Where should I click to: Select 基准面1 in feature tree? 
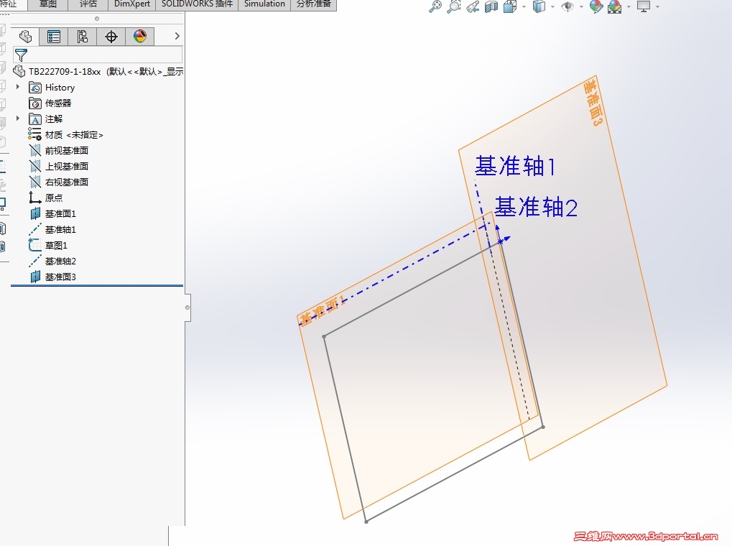(x=60, y=214)
